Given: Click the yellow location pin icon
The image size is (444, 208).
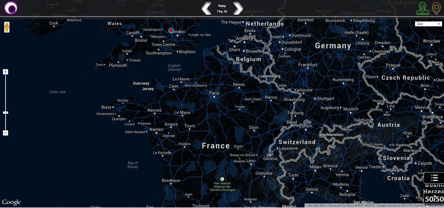Looking at the screenshot, I should pyautogui.click(x=436, y=8).
